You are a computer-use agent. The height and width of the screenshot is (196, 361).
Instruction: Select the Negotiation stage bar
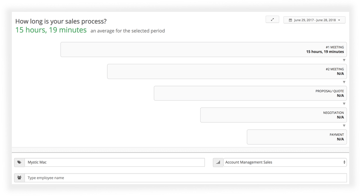(x=274, y=115)
